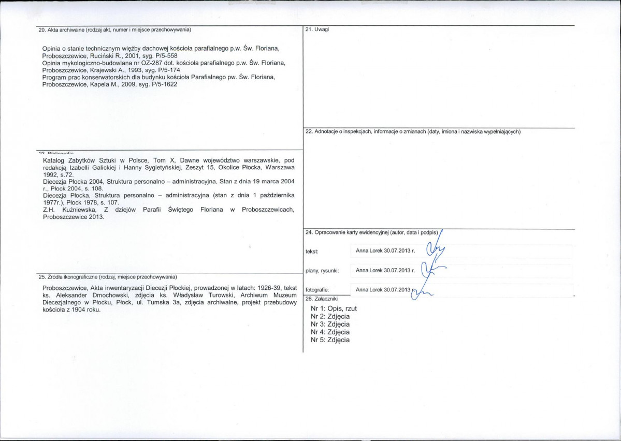Click the tekst author field Anna Lorek
This screenshot has width=621, height=441.
tap(385, 251)
